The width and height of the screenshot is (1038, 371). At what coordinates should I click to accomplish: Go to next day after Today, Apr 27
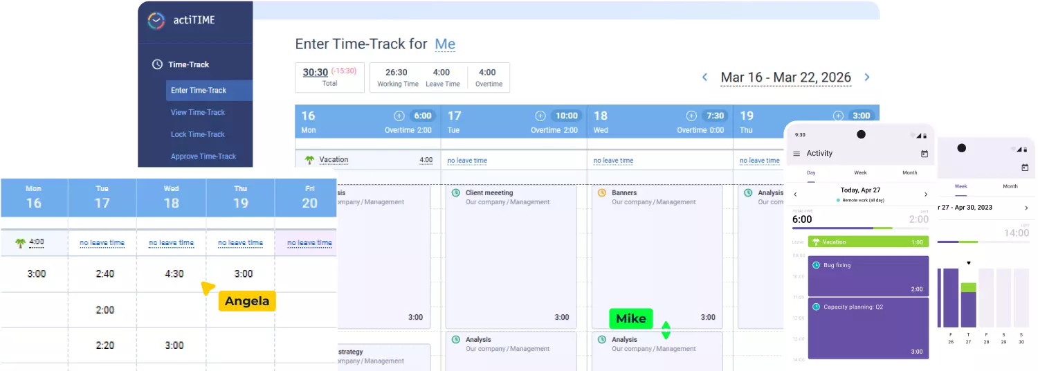[926, 194]
